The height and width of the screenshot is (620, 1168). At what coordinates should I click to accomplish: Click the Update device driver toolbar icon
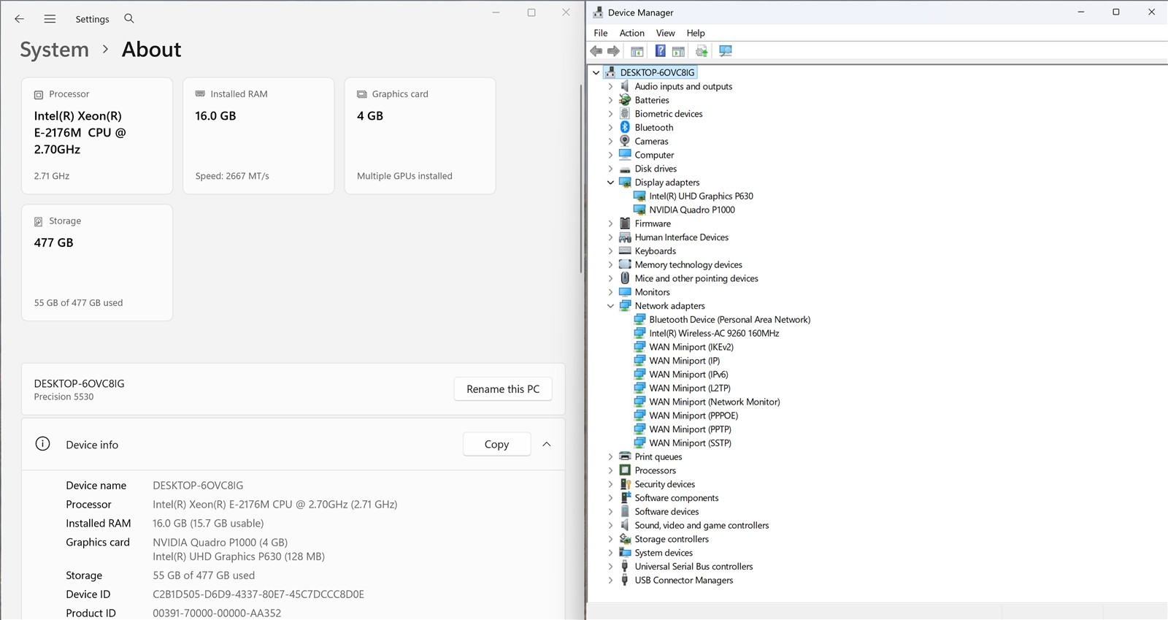point(702,51)
